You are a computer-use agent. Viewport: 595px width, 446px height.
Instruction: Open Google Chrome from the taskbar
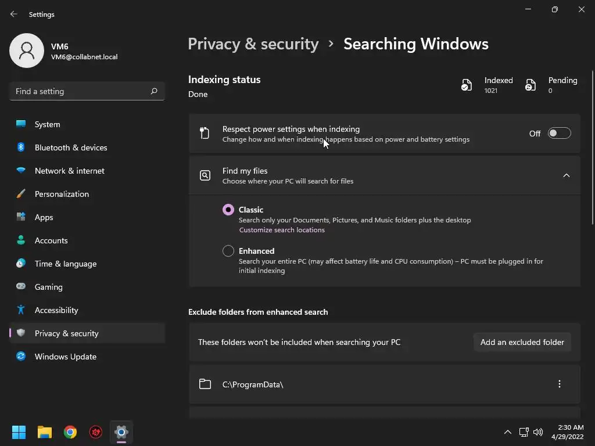click(70, 432)
